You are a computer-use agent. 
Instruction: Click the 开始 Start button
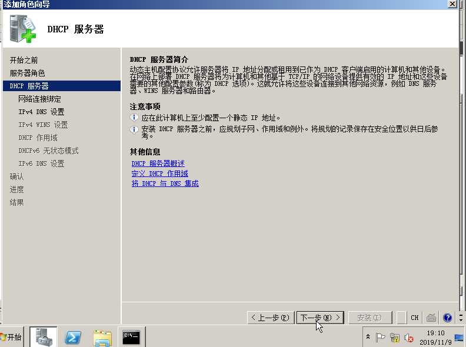click(x=11, y=337)
